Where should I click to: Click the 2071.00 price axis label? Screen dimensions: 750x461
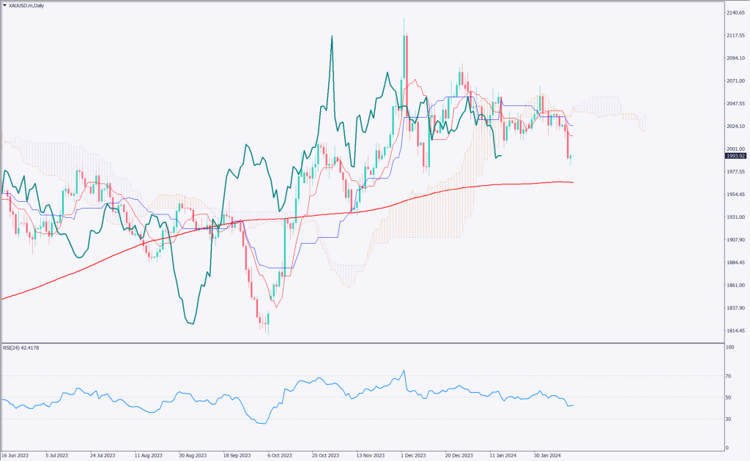tap(735, 81)
